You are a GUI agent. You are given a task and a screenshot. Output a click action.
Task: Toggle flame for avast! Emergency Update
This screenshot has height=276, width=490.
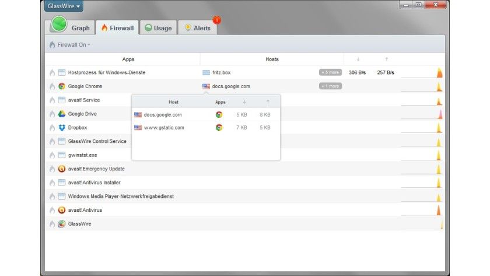point(52,169)
